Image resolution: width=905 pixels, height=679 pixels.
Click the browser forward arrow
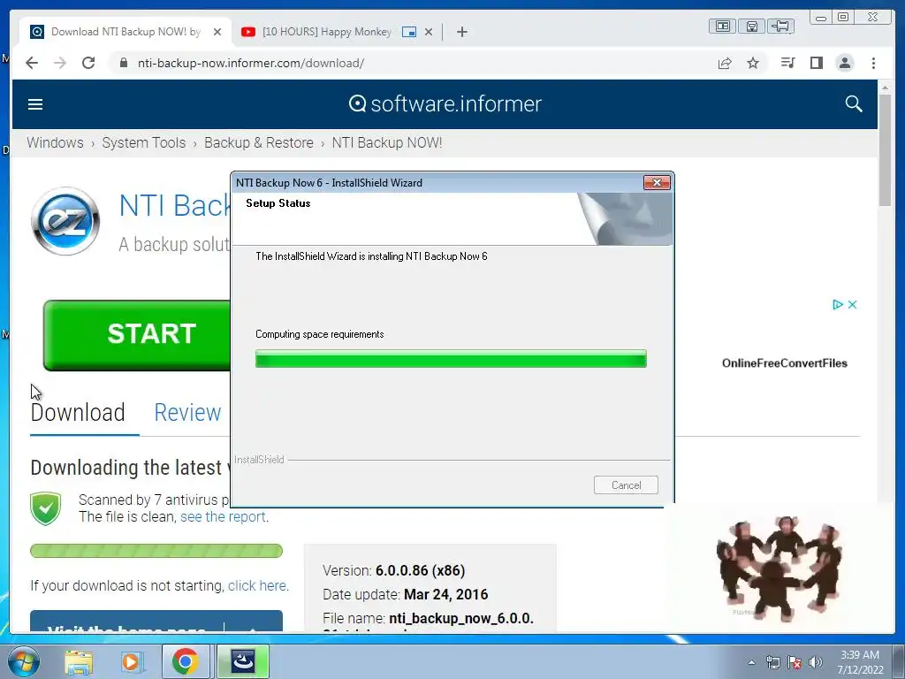(x=60, y=63)
